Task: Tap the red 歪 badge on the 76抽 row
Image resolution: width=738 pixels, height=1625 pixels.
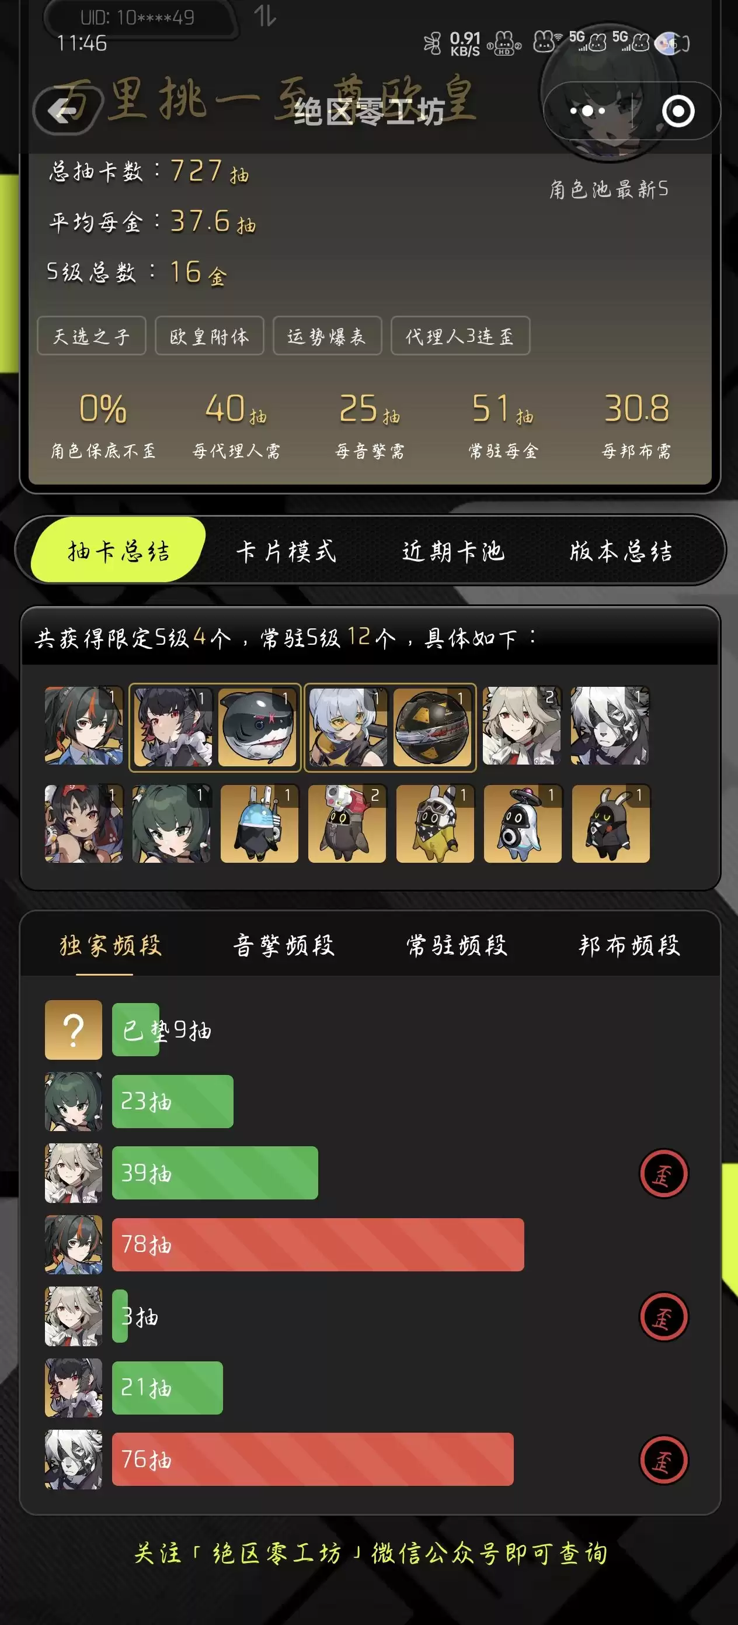Action: [x=664, y=1460]
